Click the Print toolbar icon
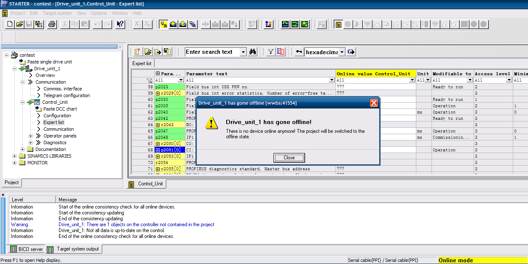Screen dimensions: 528x264 point(52,24)
